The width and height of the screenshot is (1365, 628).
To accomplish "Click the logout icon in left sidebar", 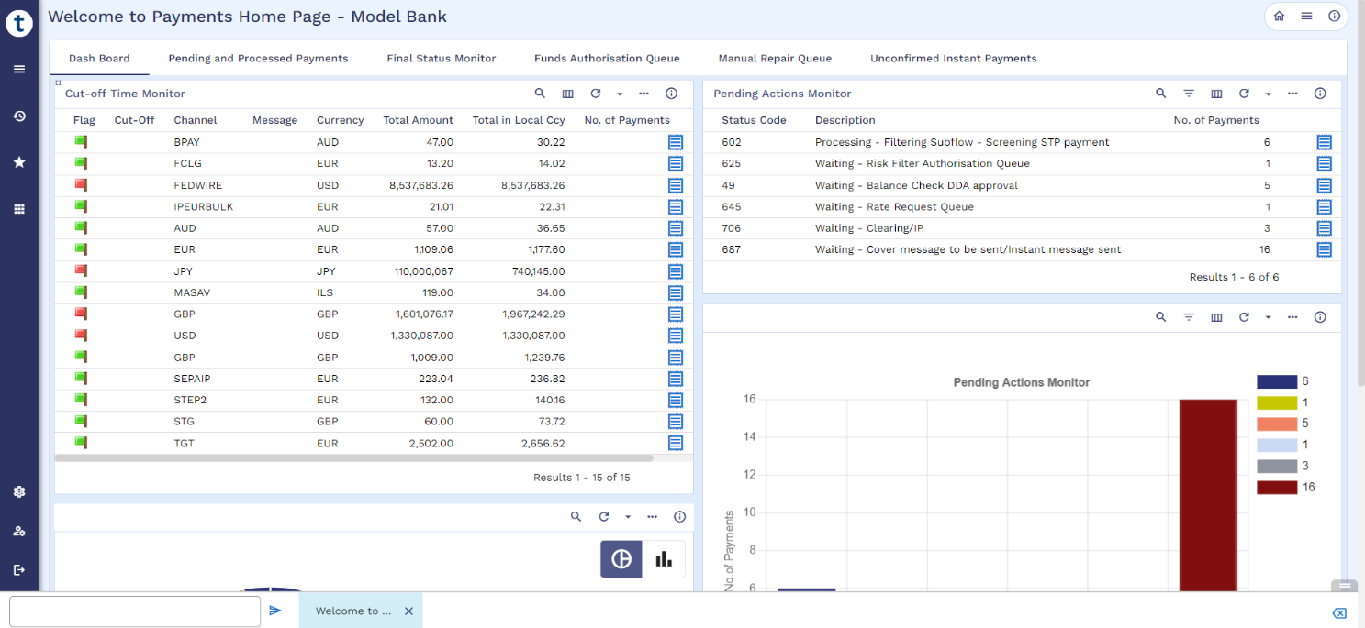I will [x=19, y=569].
